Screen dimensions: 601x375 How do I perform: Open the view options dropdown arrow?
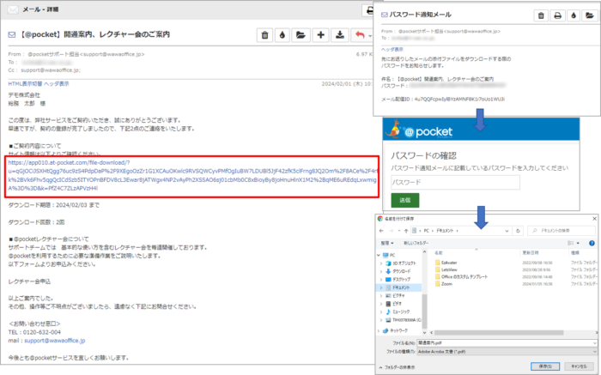coord(578,243)
